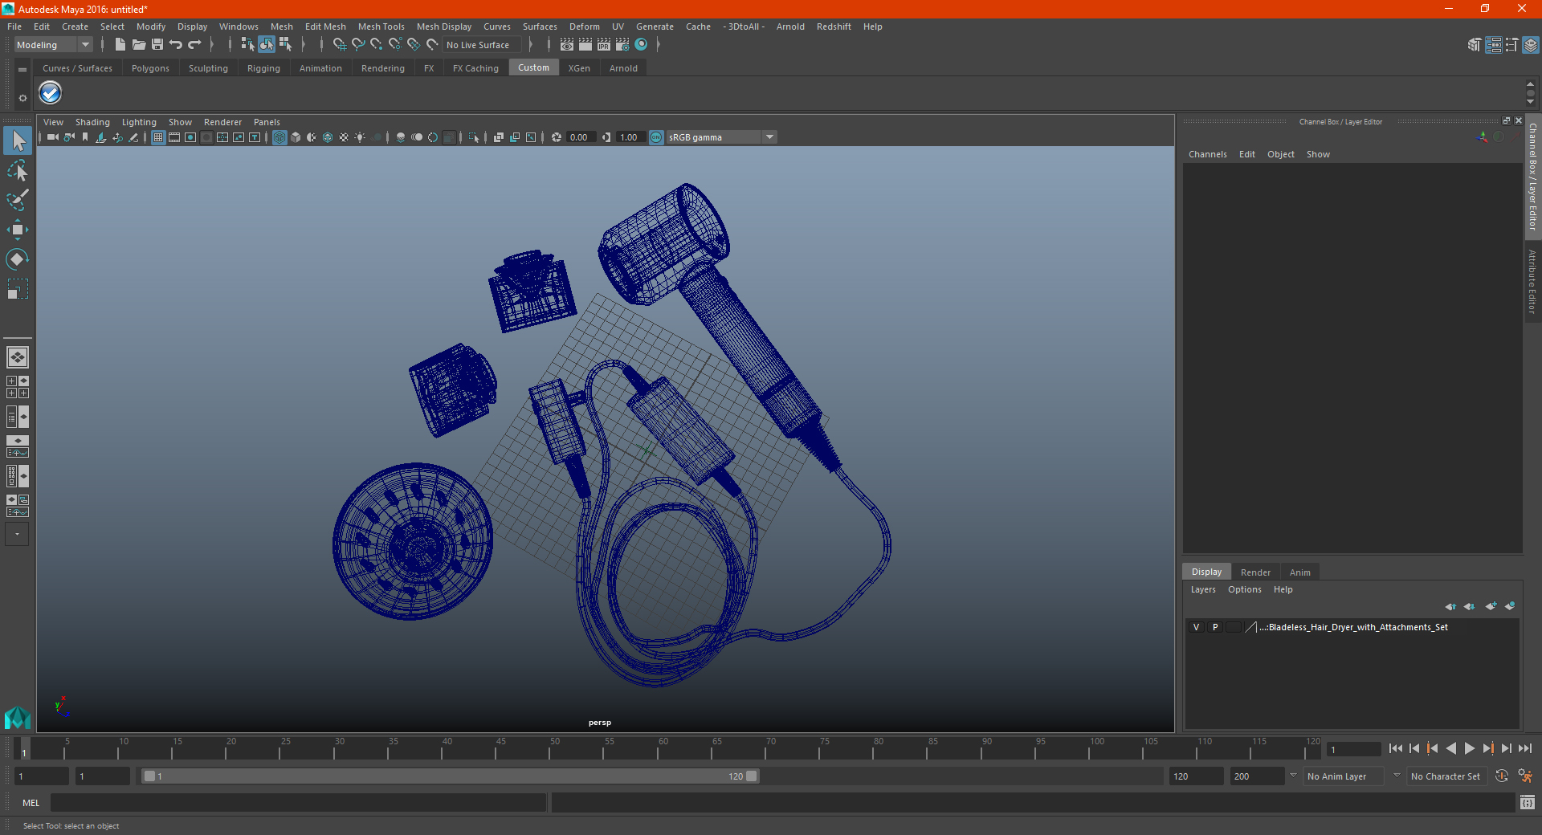Open the Channels menu in Channel Box
1542x835 pixels.
(x=1207, y=154)
